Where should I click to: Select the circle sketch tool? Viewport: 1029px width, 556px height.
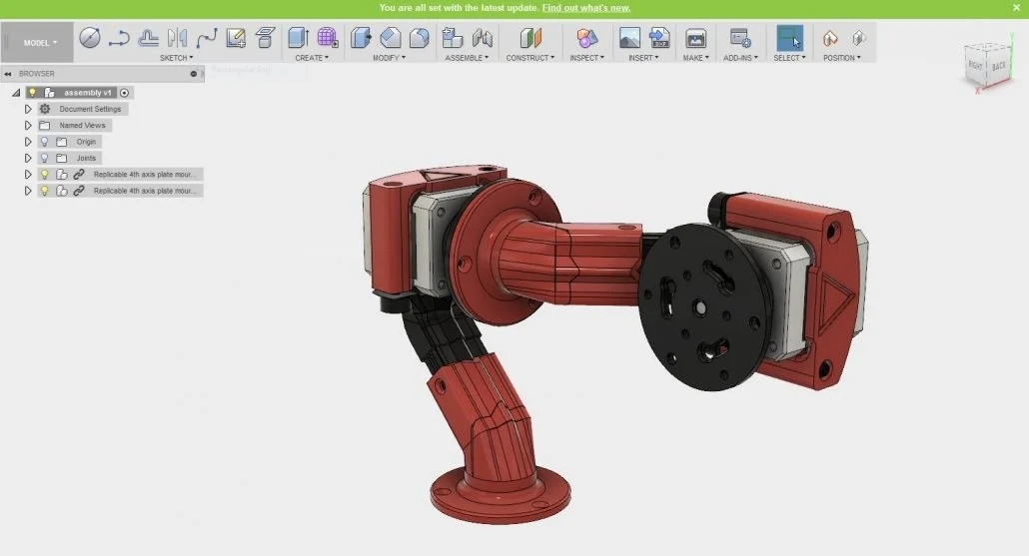pyautogui.click(x=90, y=38)
